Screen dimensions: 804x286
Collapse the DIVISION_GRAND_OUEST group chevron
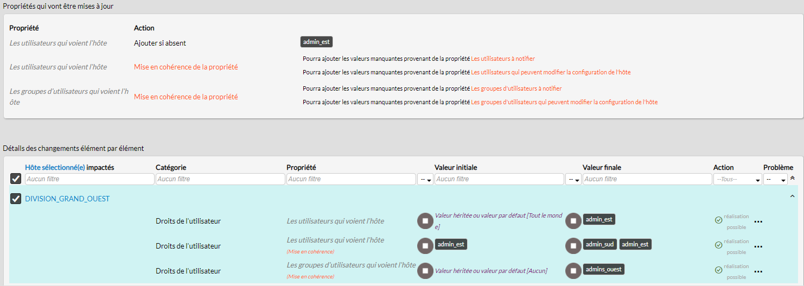coord(793,196)
